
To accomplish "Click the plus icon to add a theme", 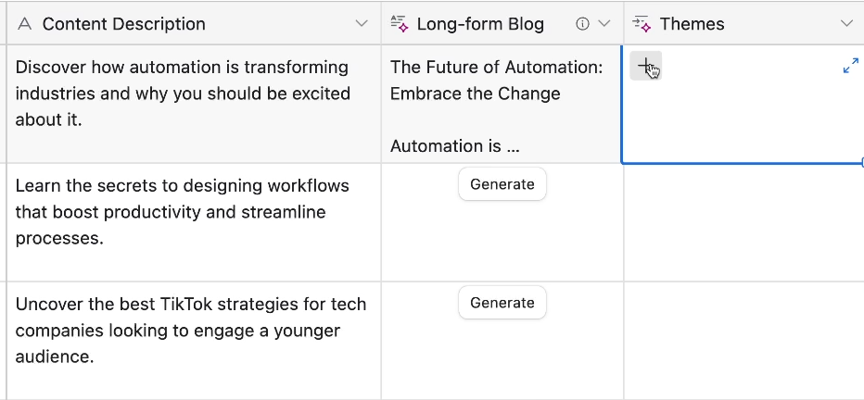I will pos(645,66).
